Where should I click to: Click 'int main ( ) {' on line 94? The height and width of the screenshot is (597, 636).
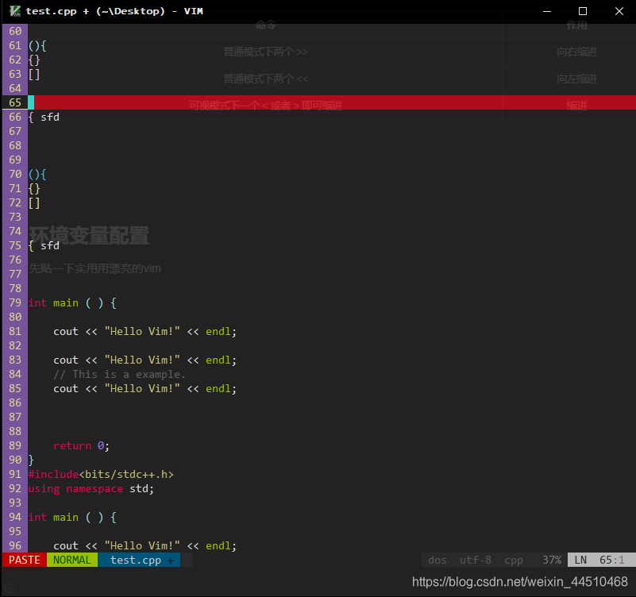(72, 517)
